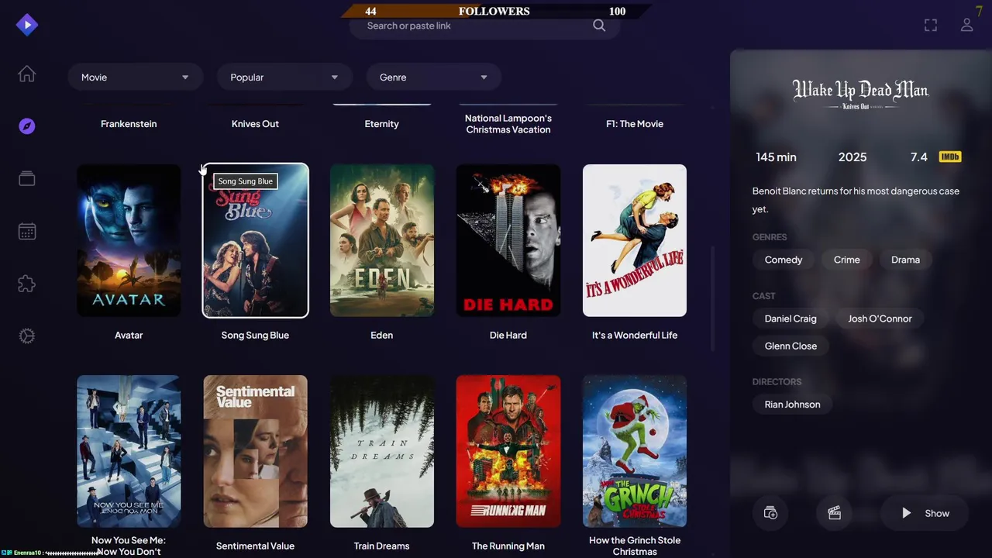Open the Train Dreams poster

(382, 451)
